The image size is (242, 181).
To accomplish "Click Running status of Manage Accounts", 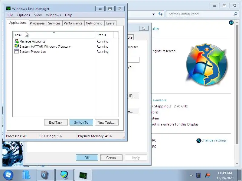I will 103,41.
